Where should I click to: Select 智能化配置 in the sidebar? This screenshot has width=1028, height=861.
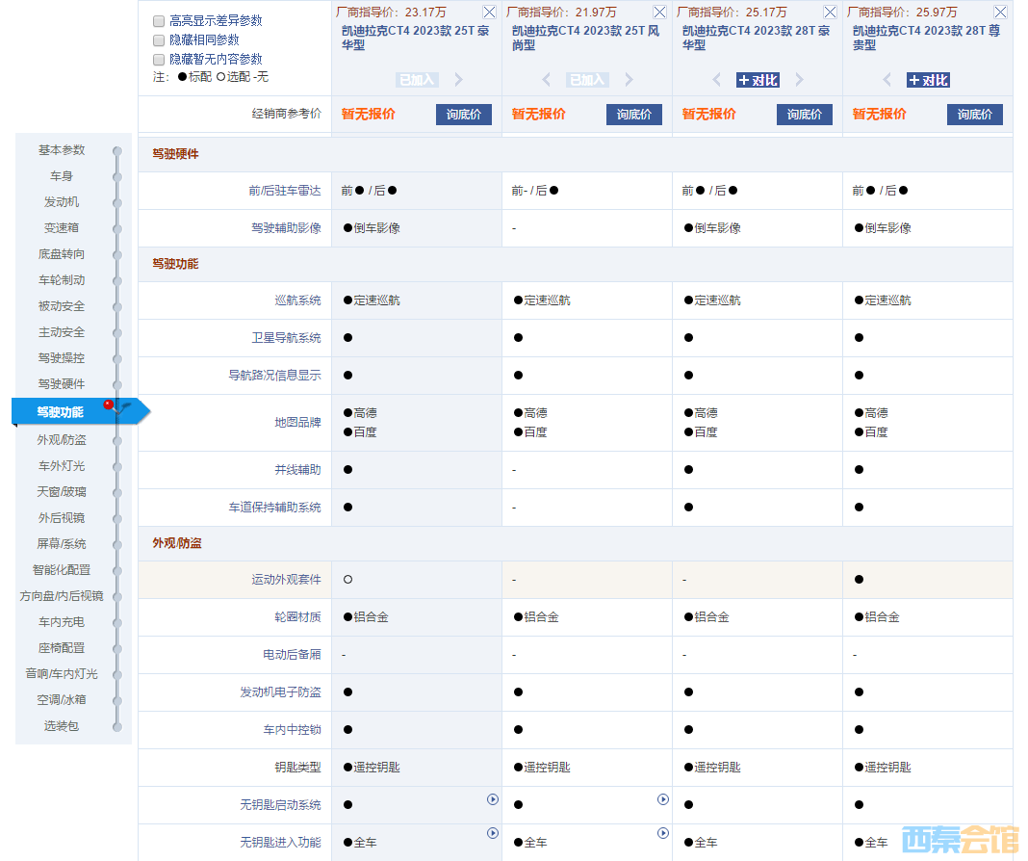click(x=63, y=569)
